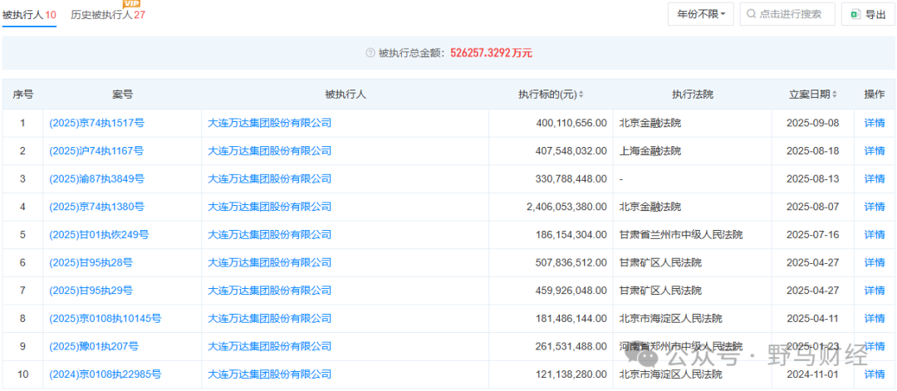Viewport: 897px width, 391px height.
Task: Click the Excel icon on the 导出 button
Action: tap(855, 14)
